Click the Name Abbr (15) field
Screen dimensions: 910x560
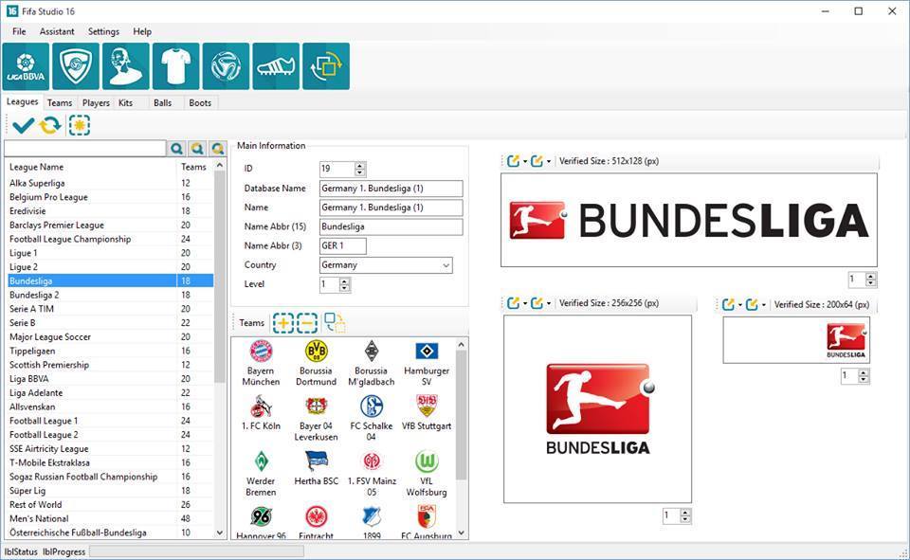391,226
